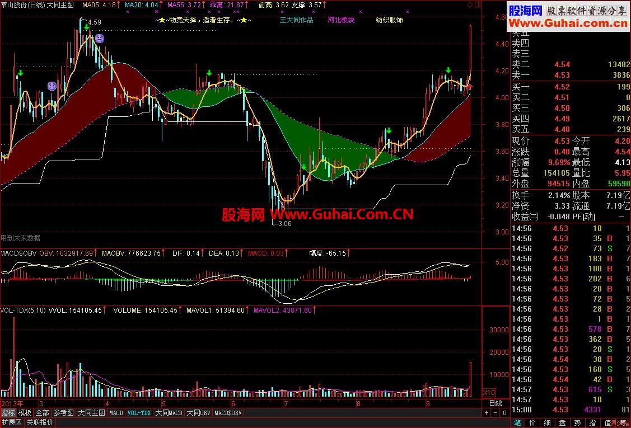Click the 用到未来数据 notice text

(x=21, y=238)
